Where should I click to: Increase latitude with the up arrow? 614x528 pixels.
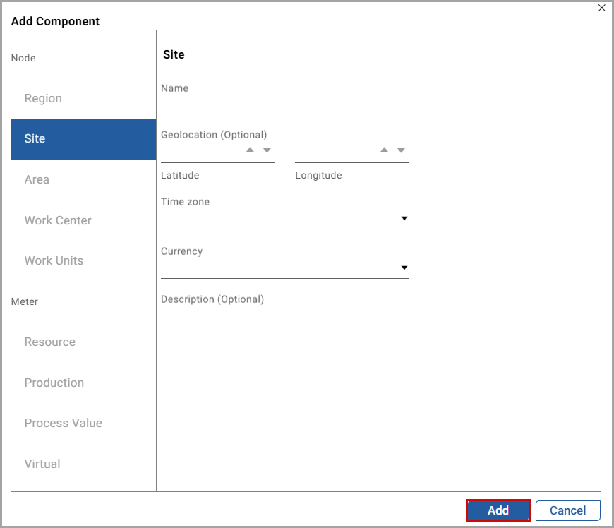250,150
